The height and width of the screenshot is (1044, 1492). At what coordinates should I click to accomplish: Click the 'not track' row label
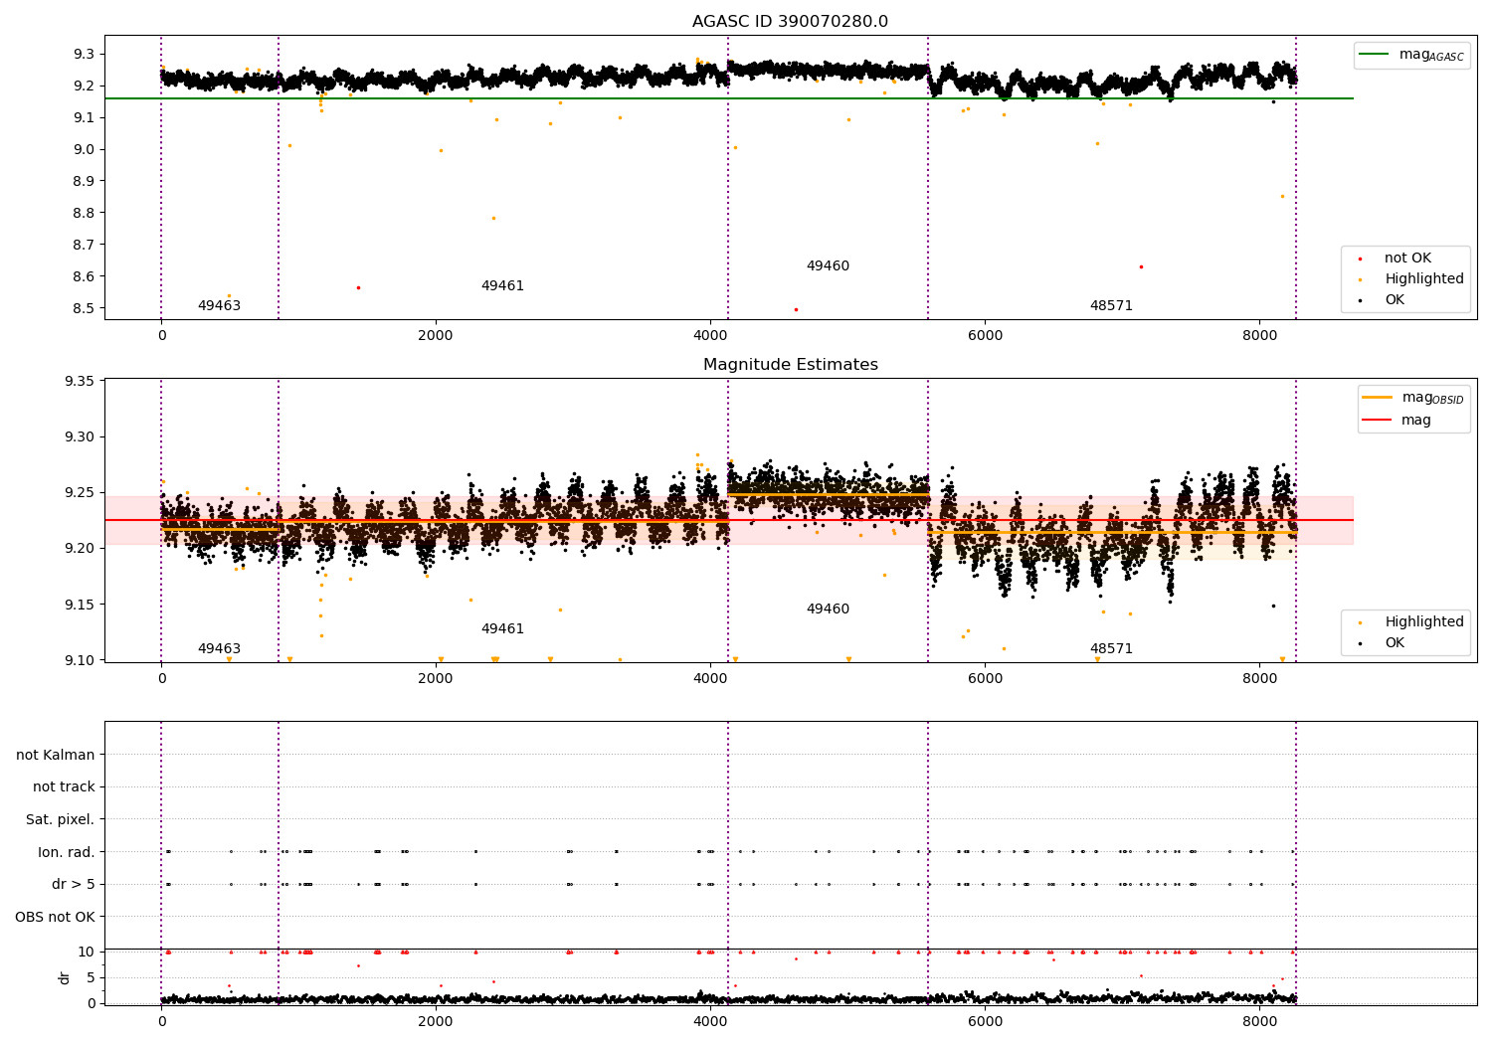pos(64,787)
